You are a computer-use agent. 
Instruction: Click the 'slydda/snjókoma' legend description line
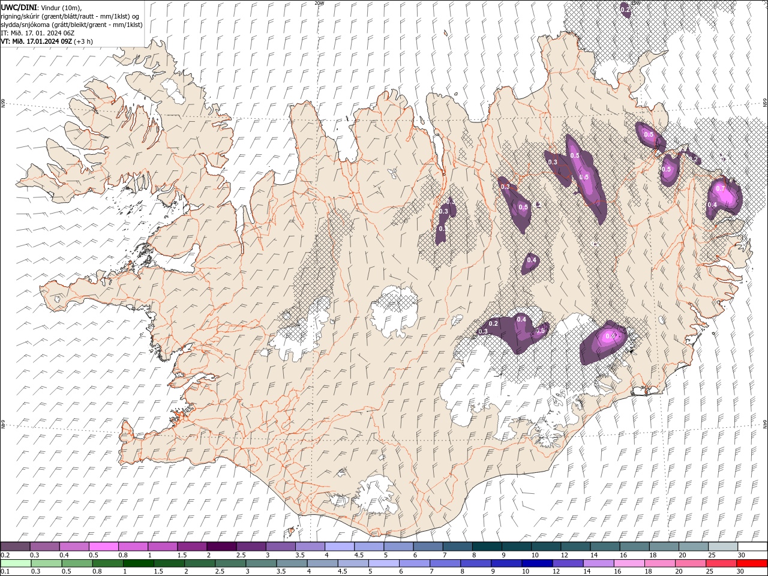71,25
